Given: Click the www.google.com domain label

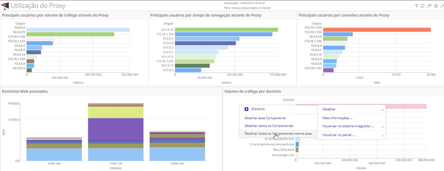Looking at the screenshot, I should pyautogui.click(x=283, y=155).
